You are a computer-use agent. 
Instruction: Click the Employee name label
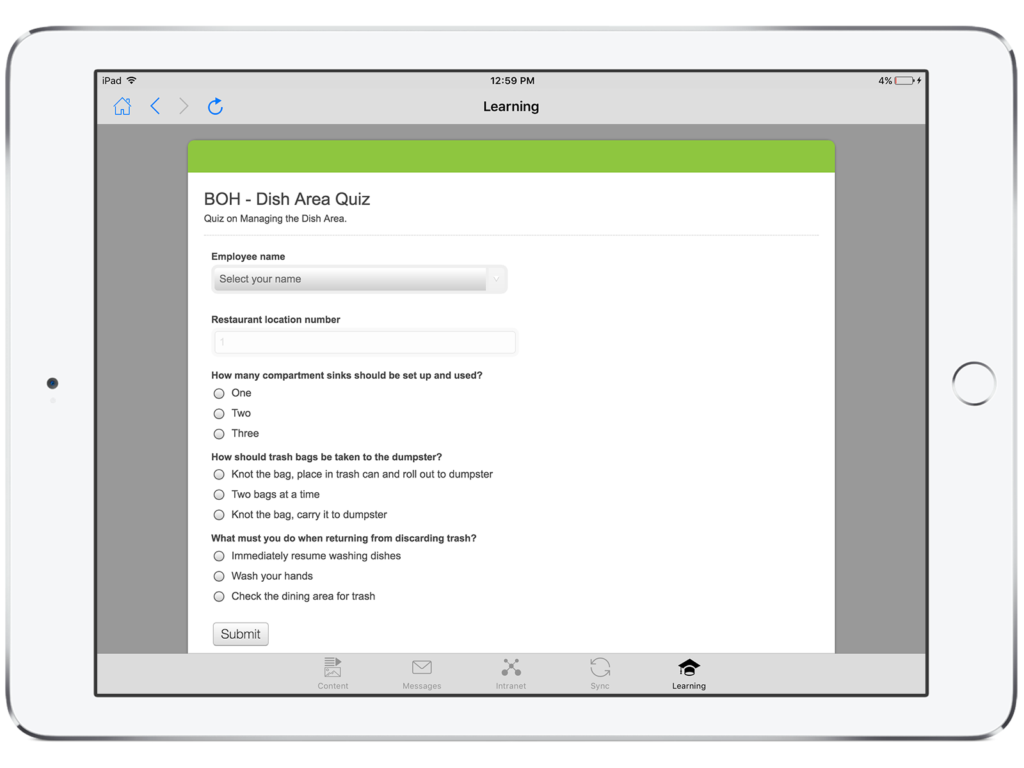248,257
